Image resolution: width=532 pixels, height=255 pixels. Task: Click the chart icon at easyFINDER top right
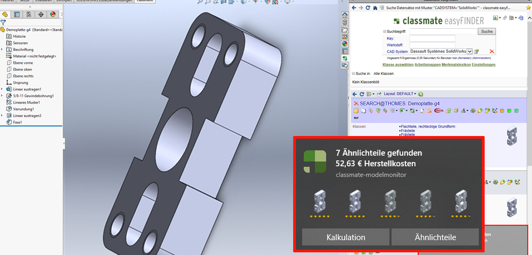click(495, 18)
